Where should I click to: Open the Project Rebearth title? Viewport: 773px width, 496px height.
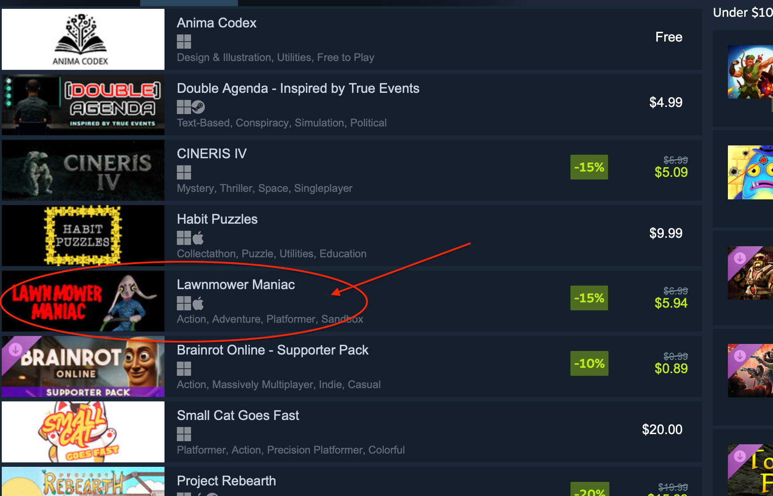click(x=226, y=481)
